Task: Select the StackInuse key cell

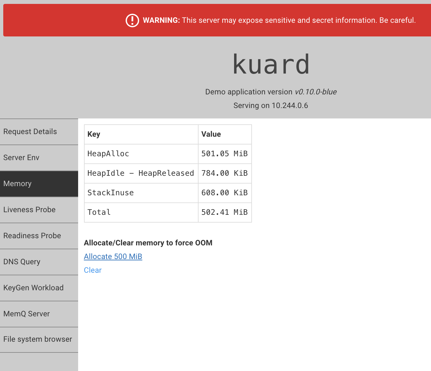Action: 141,193
